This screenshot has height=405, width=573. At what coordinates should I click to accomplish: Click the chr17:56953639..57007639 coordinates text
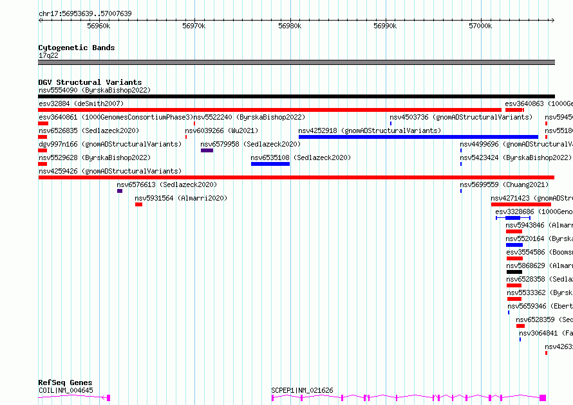point(85,14)
